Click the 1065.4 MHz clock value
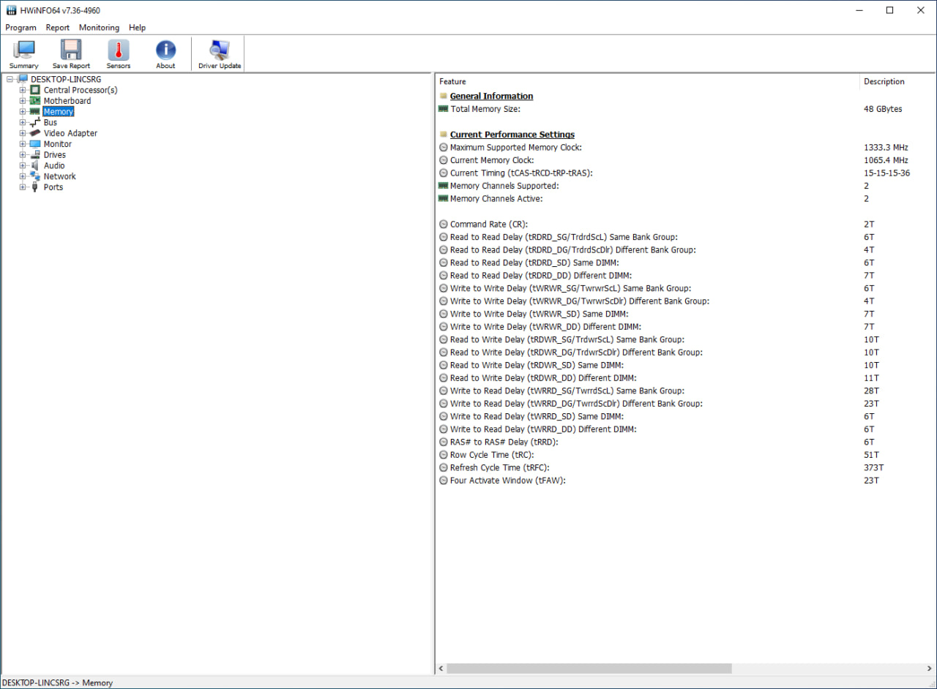Image resolution: width=937 pixels, height=689 pixels. 886,160
